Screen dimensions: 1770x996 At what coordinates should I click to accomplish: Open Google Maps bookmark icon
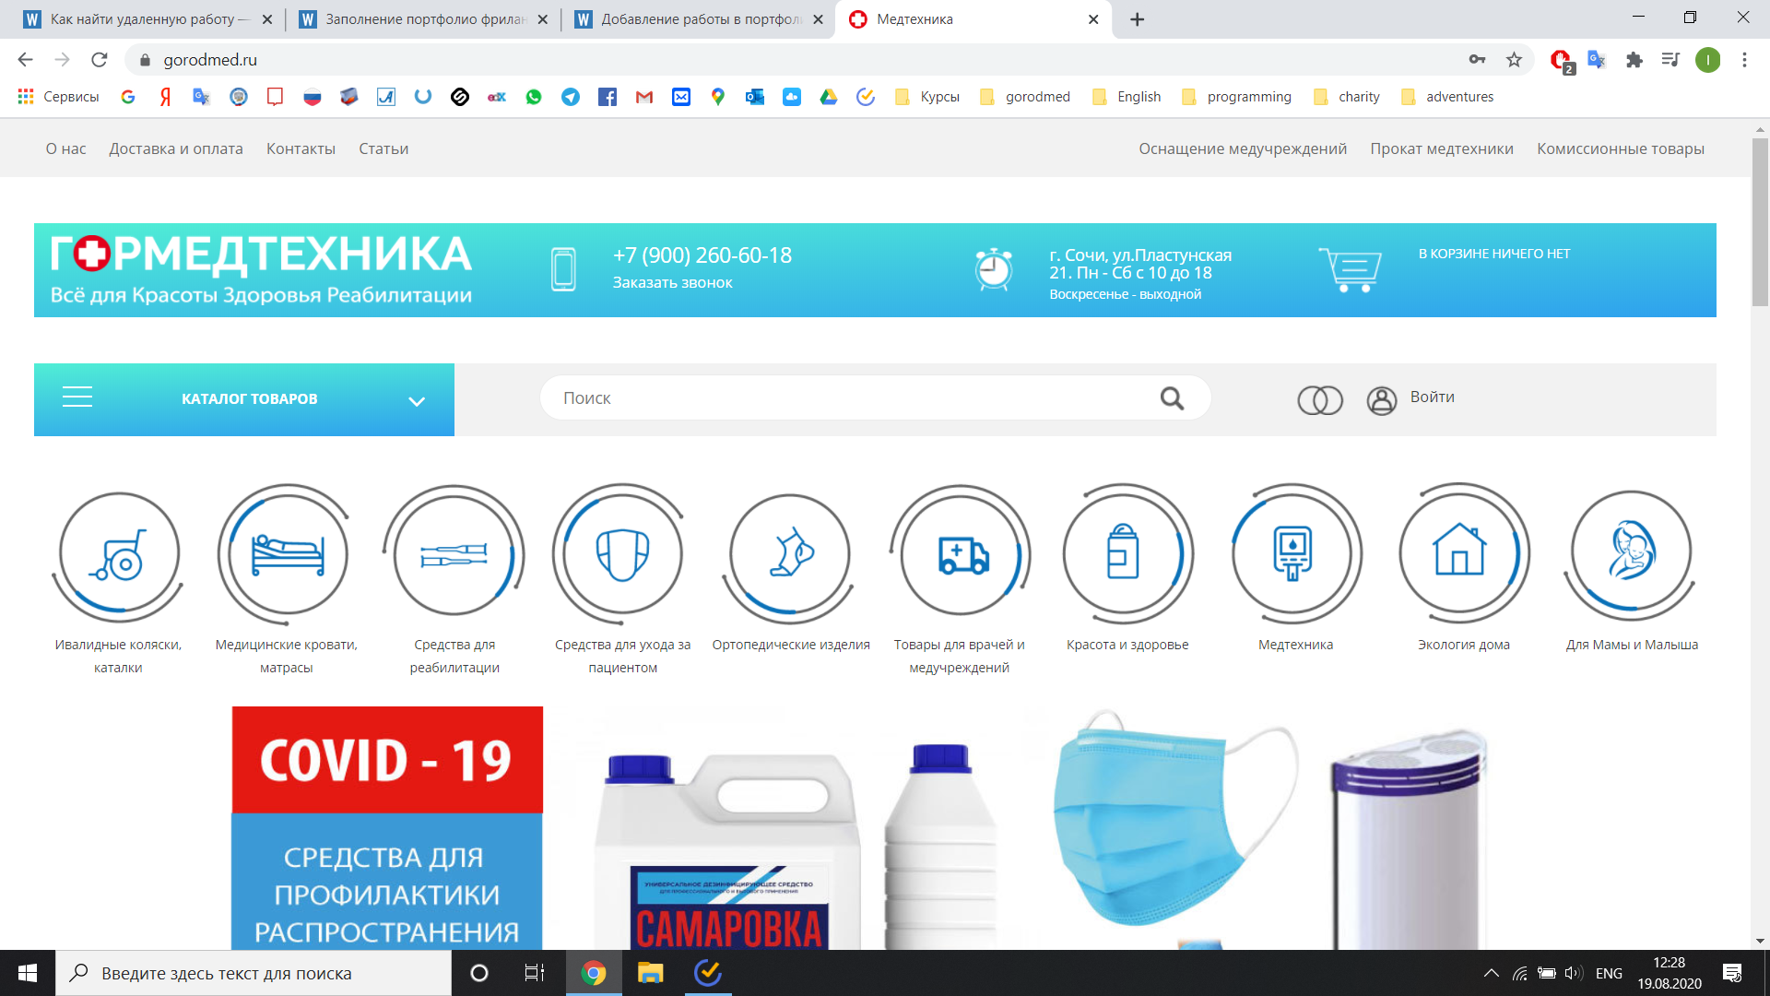point(718,97)
